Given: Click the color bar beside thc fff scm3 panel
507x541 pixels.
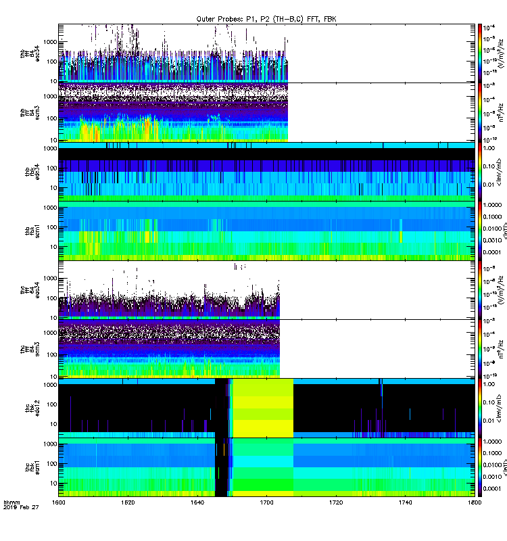Looking at the screenshot, I should [480, 349].
